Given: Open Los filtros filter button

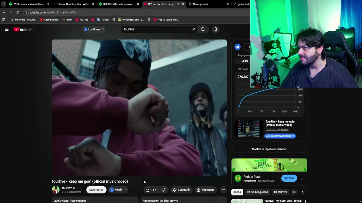Looking at the screenshot, I should point(94,29).
